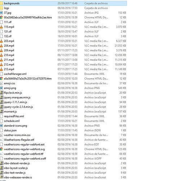The width and height of the screenshot is (191, 181).
Task: Click VLC cone icon for 204.mp4
Action: tap(1, 46)
